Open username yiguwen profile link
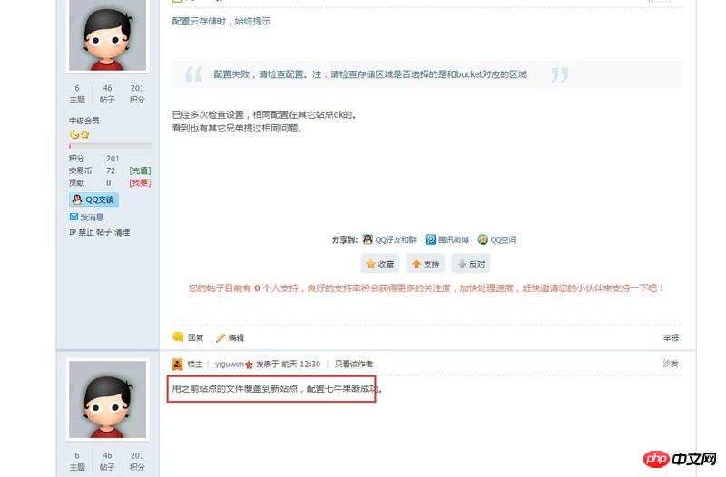This screenshot has width=726, height=477. tap(230, 365)
